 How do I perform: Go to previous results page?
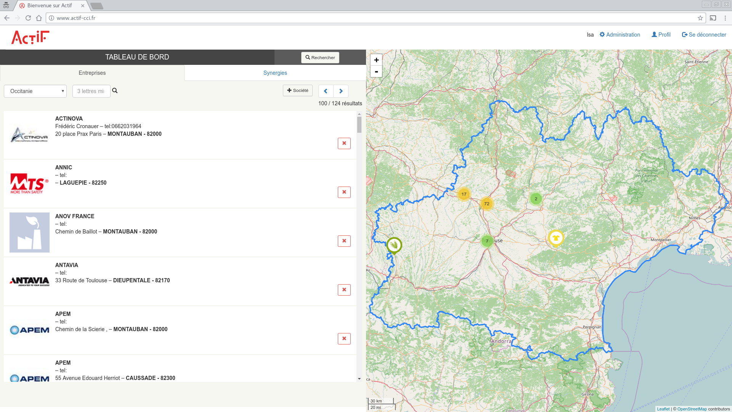(326, 91)
